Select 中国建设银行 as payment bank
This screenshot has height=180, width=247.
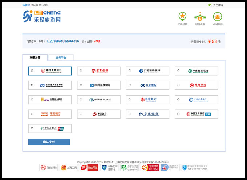tap(129, 71)
